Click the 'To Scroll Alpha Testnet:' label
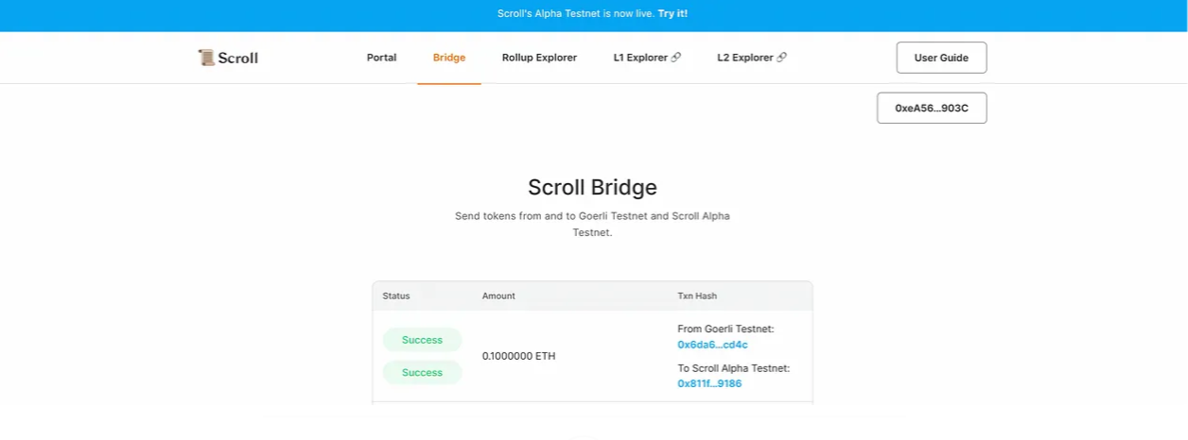The height and width of the screenshot is (440, 1188). pos(733,368)
